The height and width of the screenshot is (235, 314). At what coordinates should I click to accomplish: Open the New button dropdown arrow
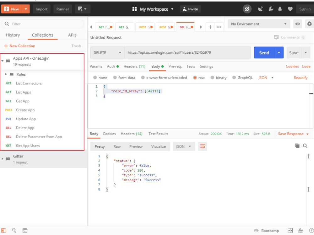(26, 9)
